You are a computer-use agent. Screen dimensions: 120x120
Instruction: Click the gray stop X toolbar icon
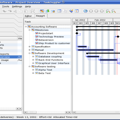coord(91,11)
